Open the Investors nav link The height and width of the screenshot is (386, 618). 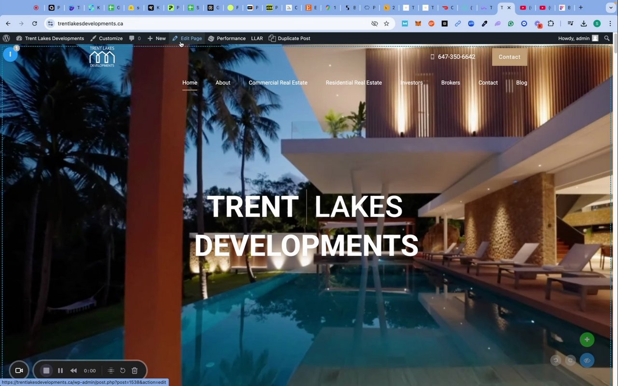[411, 83]
